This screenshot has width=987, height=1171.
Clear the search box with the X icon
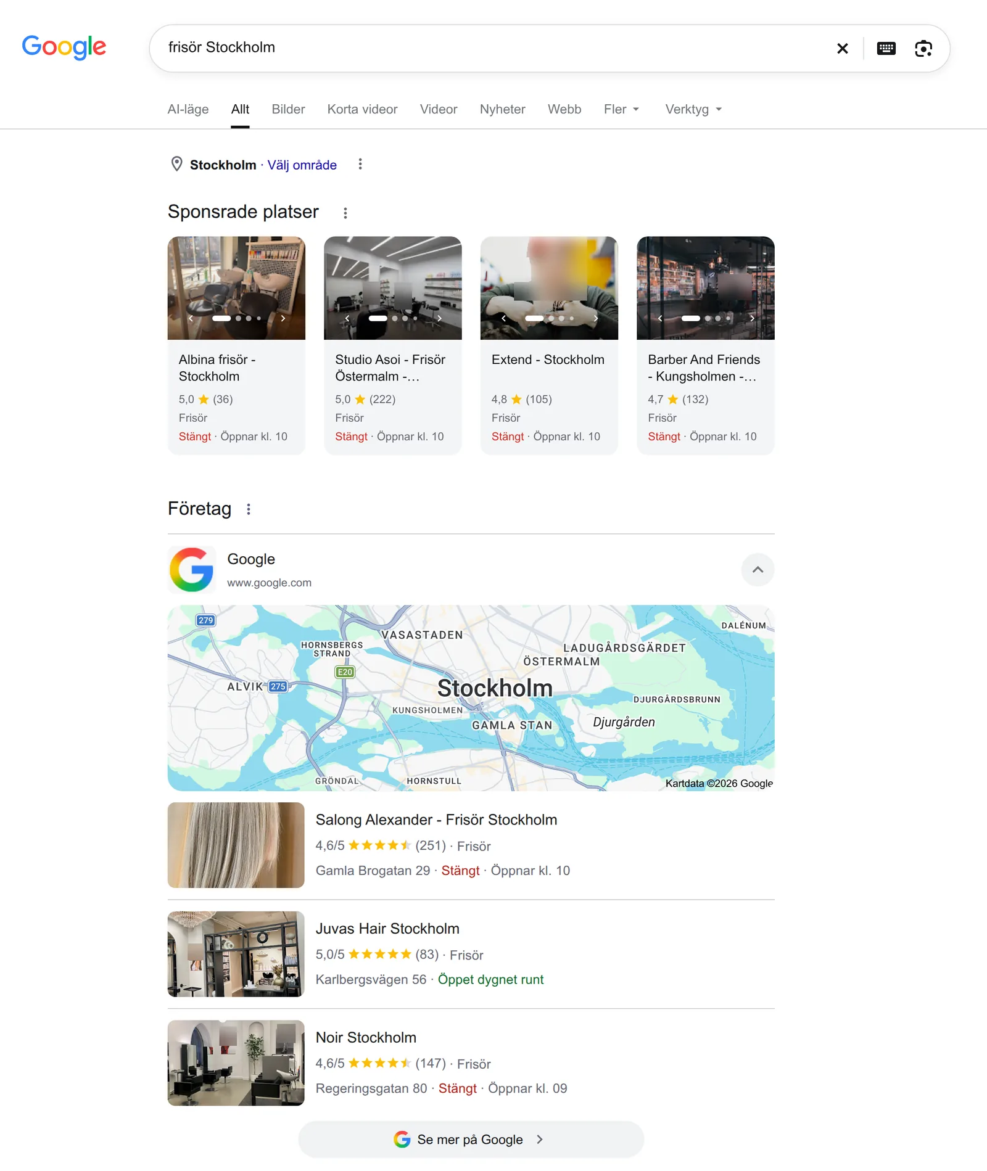(842, 48)
